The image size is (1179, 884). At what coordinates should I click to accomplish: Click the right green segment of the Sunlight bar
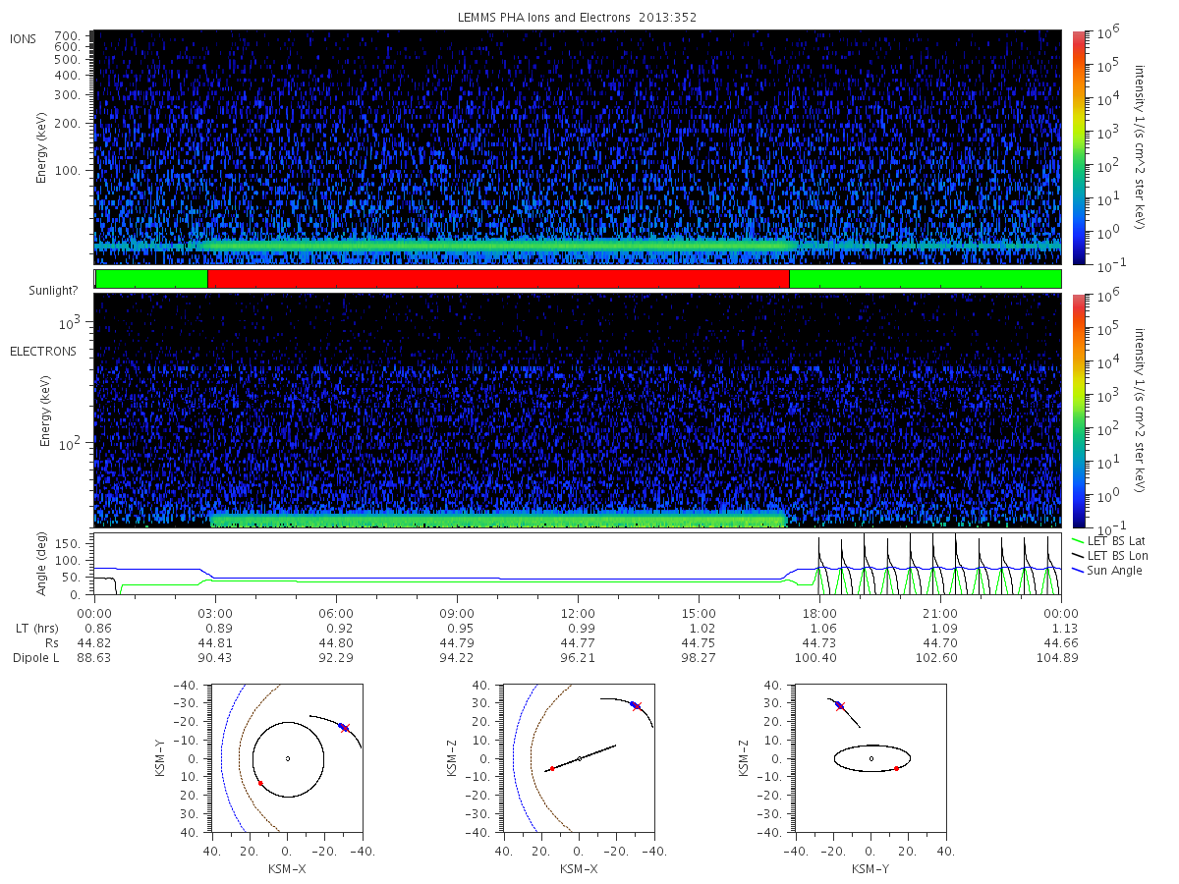pos(926,279)
